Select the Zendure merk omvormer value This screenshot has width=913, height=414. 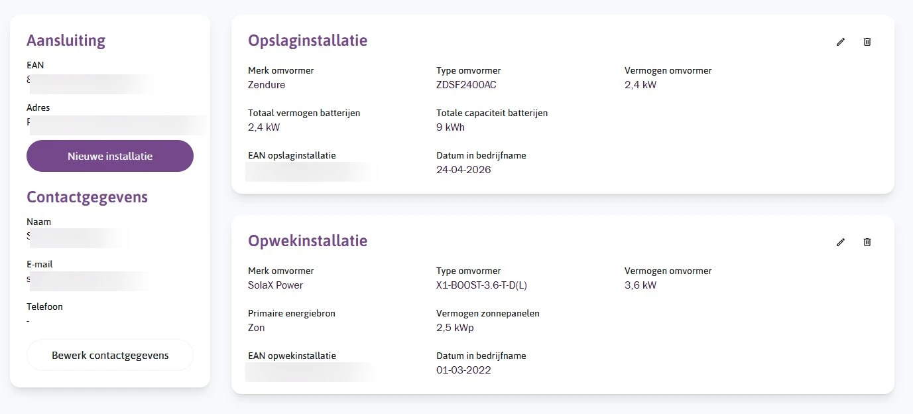point(267,85)
